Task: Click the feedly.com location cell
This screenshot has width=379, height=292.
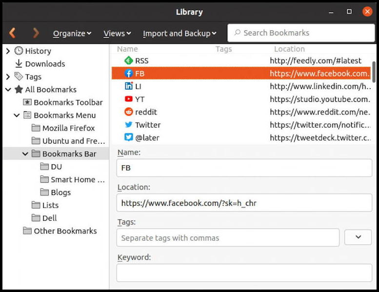Action: 316,60
